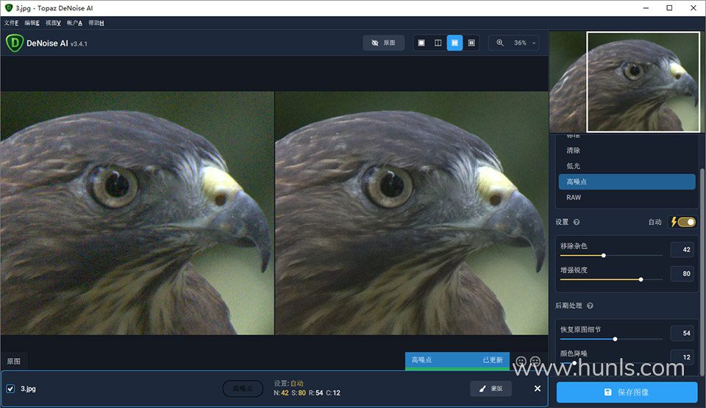The width and height of the screenshot is (706, 408).
Task: Click the 高噪点 已更新 status bar
Action: (457, 360)
